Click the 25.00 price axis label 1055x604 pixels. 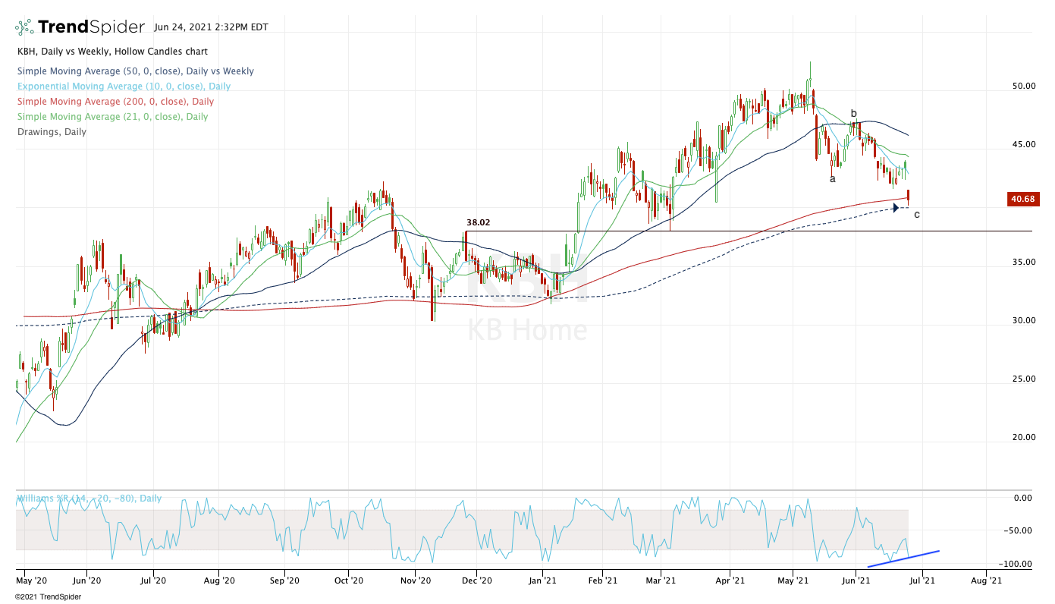point(1025,379)
